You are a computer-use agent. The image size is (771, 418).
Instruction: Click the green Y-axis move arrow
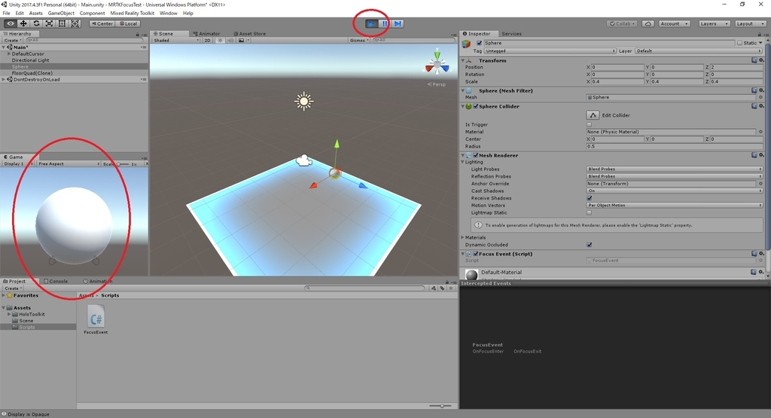pyautogui.click(x=337, y=144)
